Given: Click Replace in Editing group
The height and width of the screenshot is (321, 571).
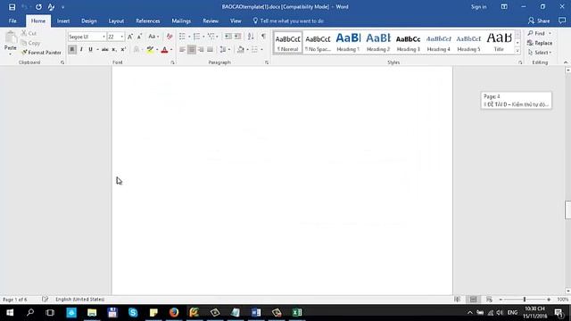Looking at the screenshot, I should coord(540,43).
